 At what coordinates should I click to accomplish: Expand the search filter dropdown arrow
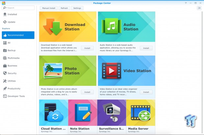(x=7, y=8)
